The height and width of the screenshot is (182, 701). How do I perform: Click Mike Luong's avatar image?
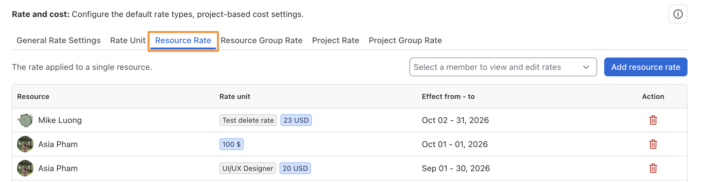point(25,120)
